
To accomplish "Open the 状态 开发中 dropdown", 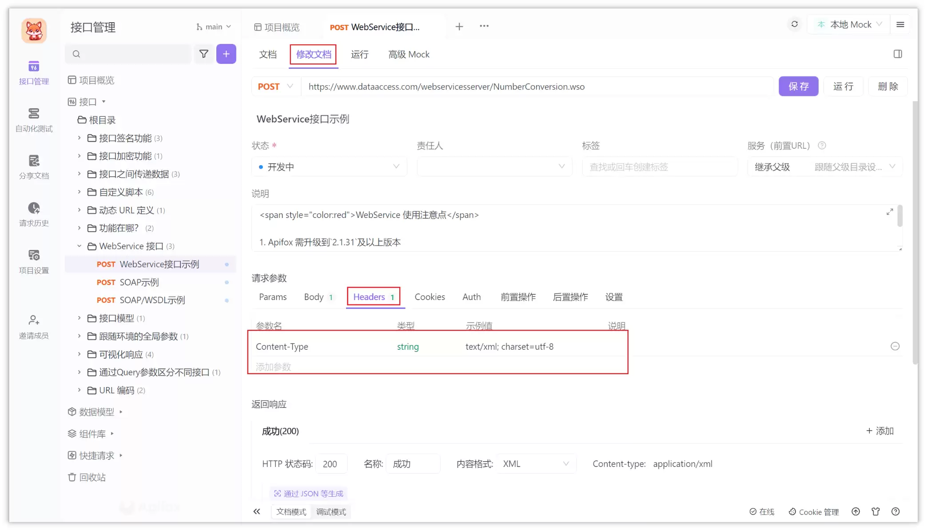I will click(x=329, y=167).
